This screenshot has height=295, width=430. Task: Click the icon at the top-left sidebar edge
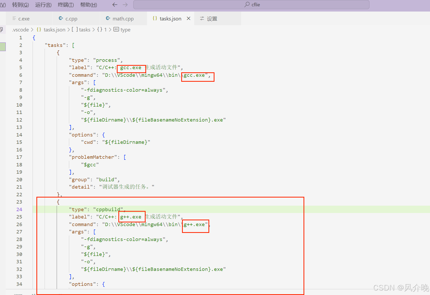[2, 29]
